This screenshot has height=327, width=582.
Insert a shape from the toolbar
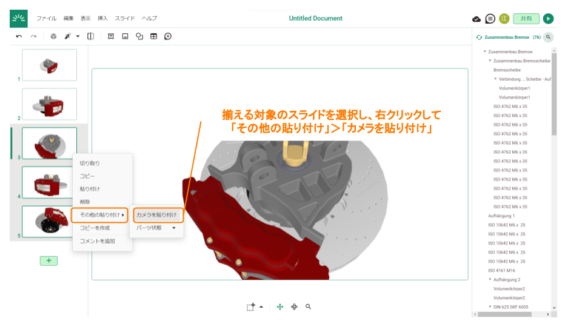tap(139, 36)
